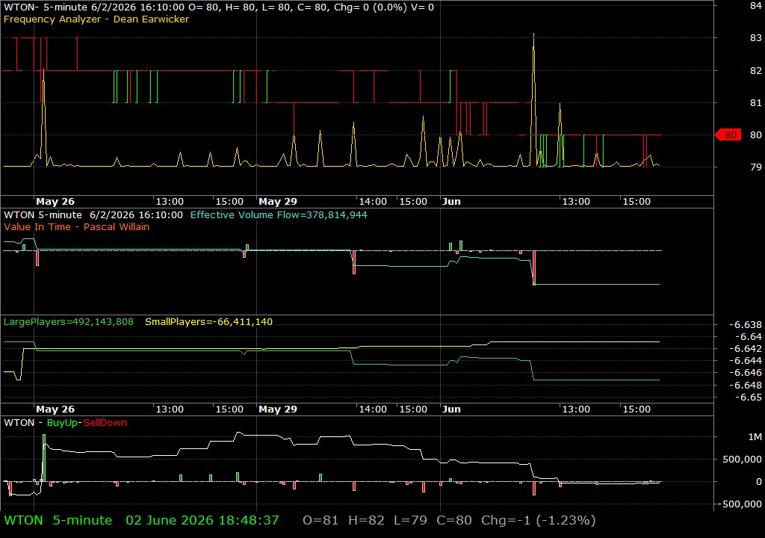Click O=81 value in status bar

click(x=320, y=520)
